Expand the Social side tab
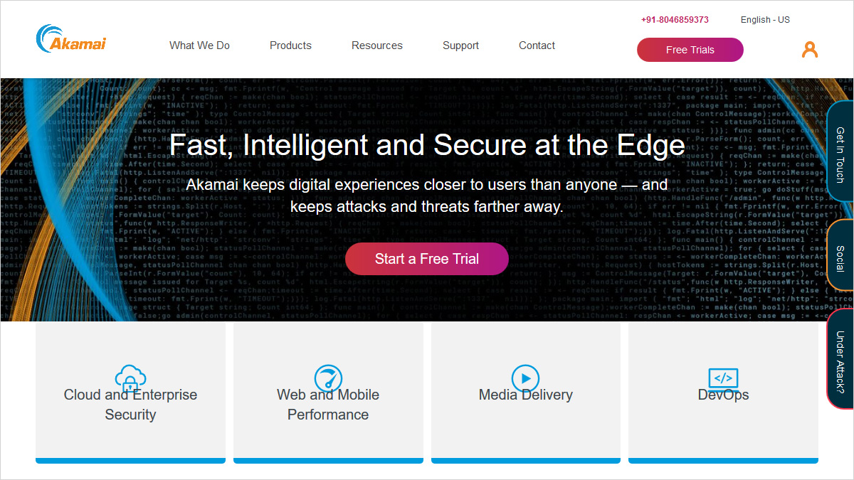The width and height of the screenshot is (854, 480). [x=840, y=258]
